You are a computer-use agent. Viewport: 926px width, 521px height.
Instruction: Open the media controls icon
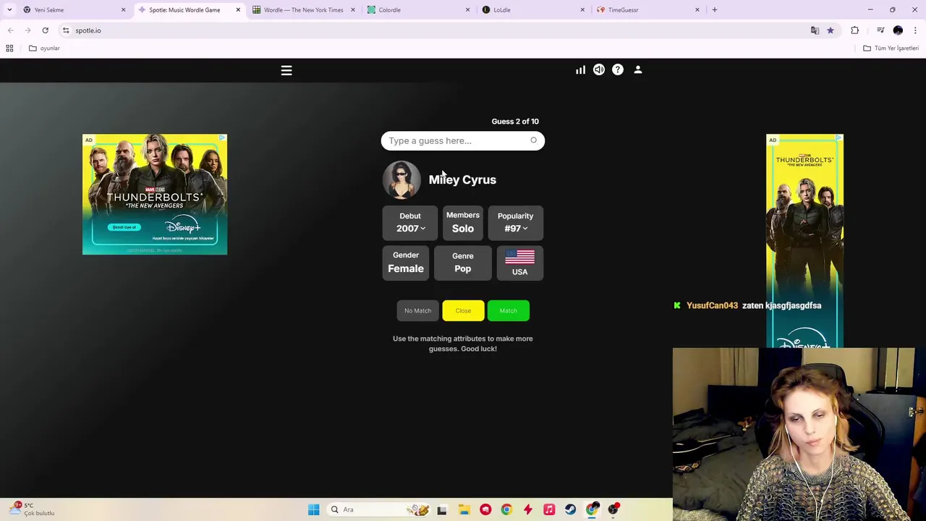coord(880,30)
